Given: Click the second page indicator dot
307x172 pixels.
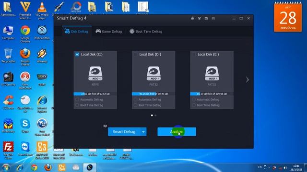Looking at the screenshot, I should pyautogui.click(x=155, y=116).
